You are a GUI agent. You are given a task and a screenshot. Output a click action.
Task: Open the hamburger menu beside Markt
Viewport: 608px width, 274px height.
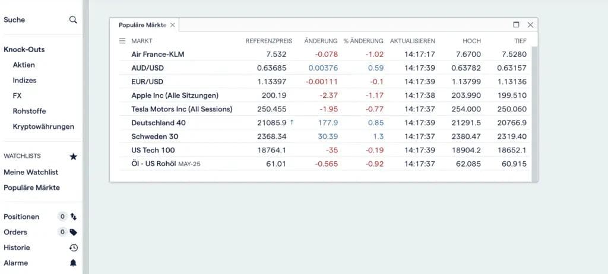pos(122,41)
